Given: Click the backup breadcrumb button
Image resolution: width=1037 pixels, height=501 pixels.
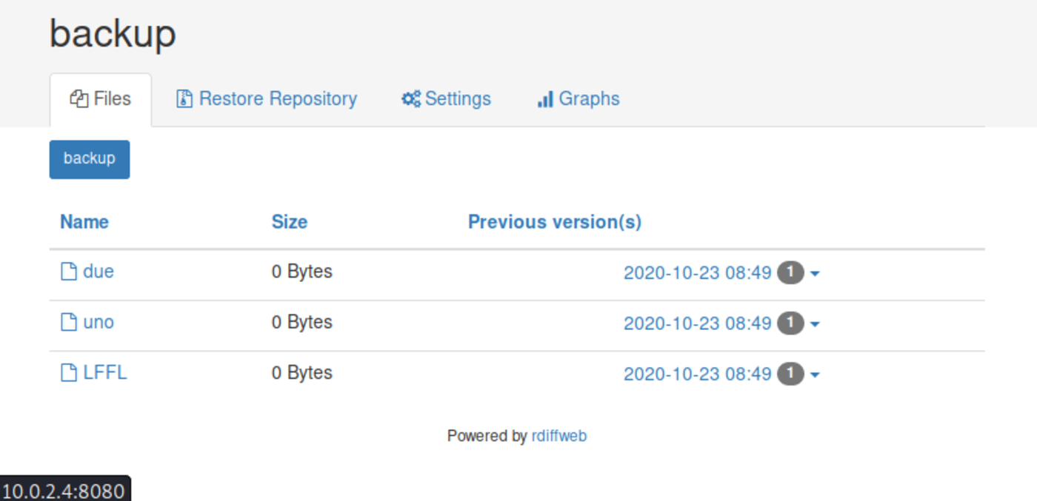Looking at the screenshot, I should coord(89,158).
